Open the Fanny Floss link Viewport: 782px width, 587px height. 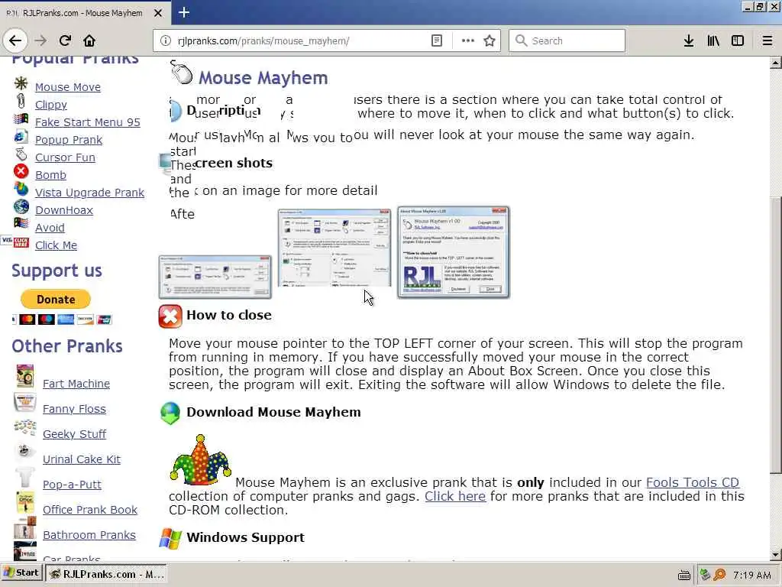click(74, 409)
